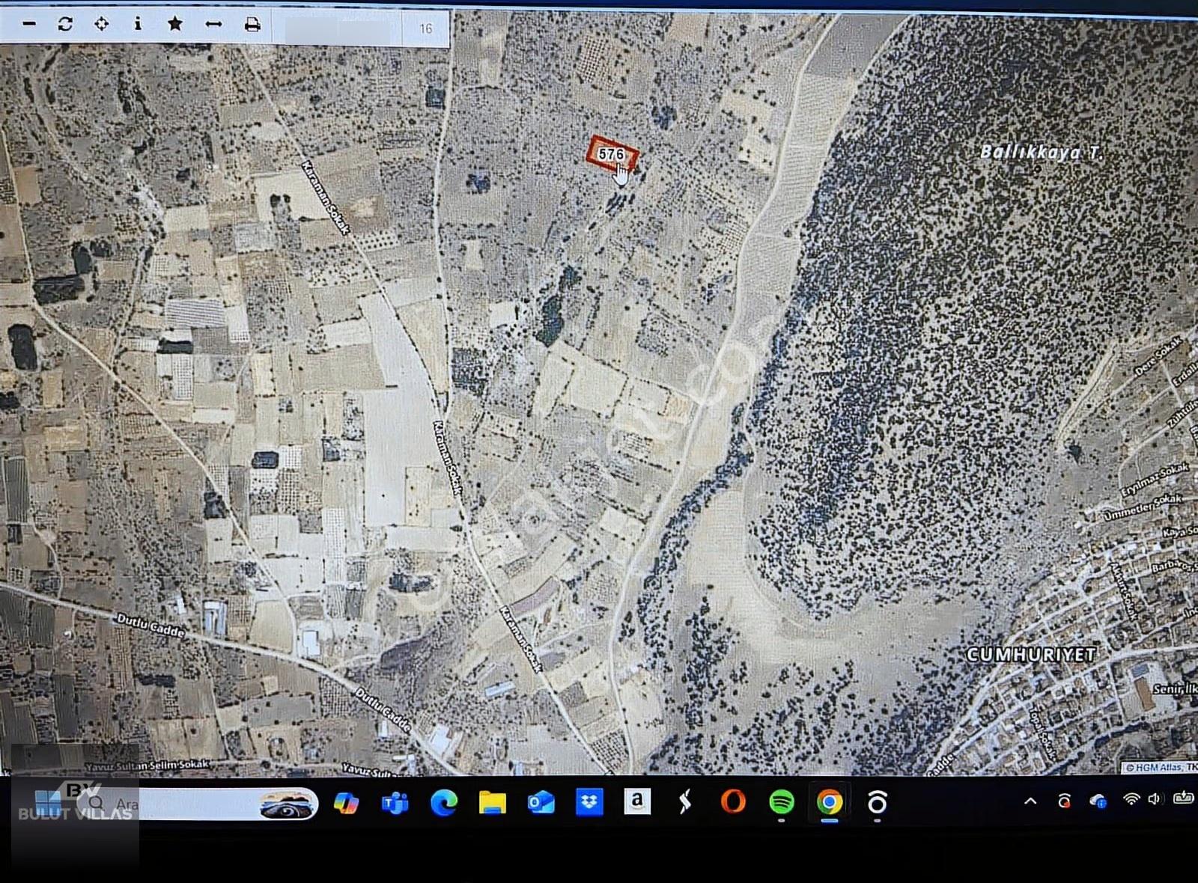1198x883 pixels.
Task: Click the Ballıkkaya T. hill label
Action: click(1041, 152)
